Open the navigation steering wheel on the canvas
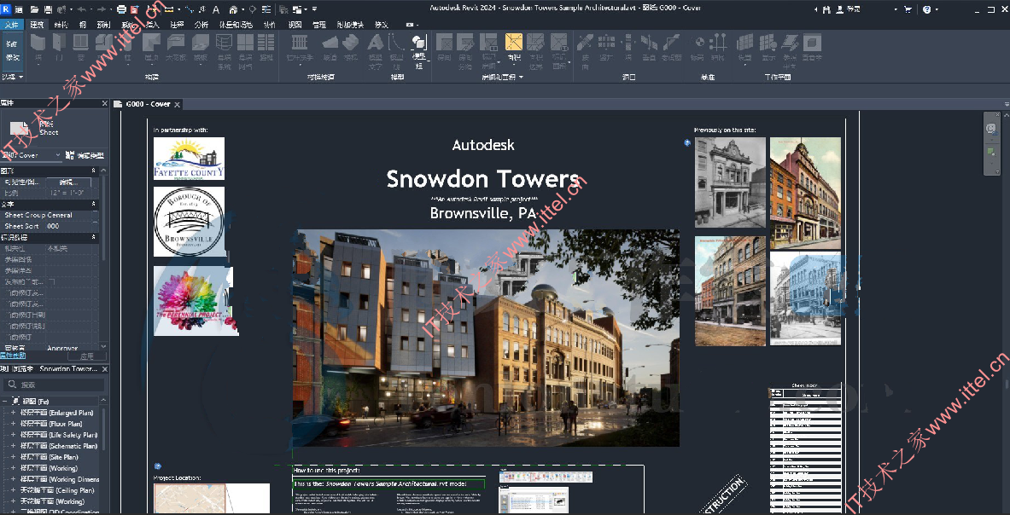 [x=991, y=129]
